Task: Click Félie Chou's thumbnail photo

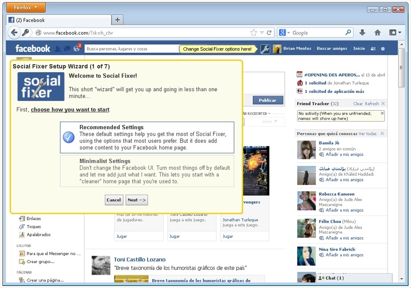Action: point(306,228)
